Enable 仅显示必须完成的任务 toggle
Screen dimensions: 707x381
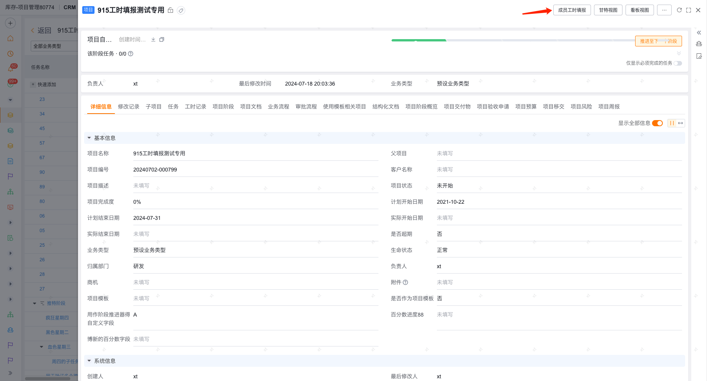[677, 63]
